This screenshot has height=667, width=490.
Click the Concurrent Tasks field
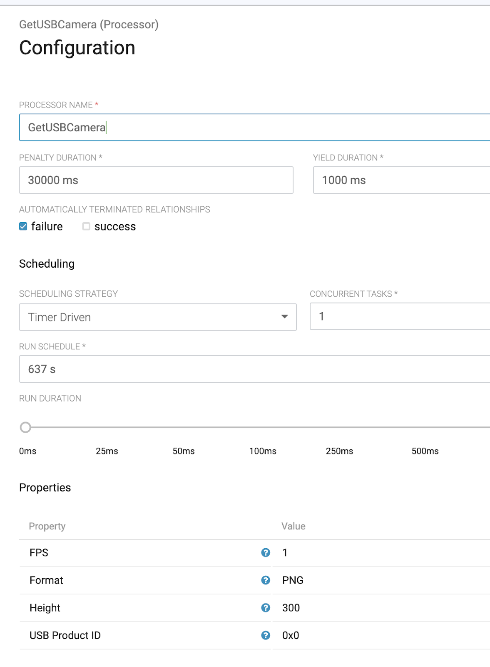point(400,316)
